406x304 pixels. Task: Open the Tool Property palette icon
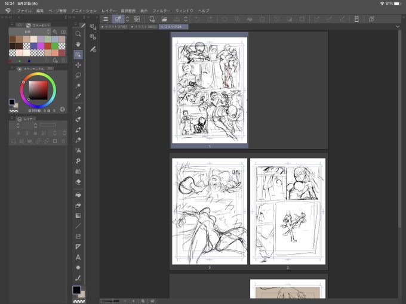pos(93,37)
